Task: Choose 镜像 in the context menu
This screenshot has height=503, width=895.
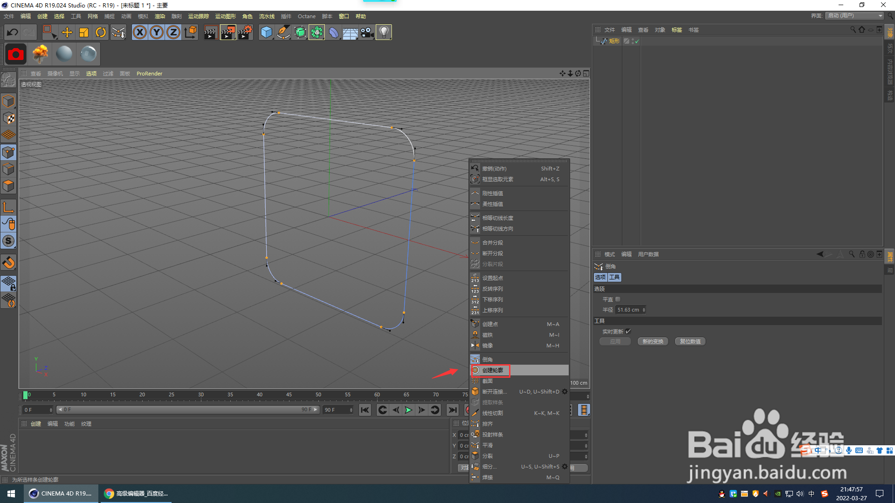Action: pos(519,346)
